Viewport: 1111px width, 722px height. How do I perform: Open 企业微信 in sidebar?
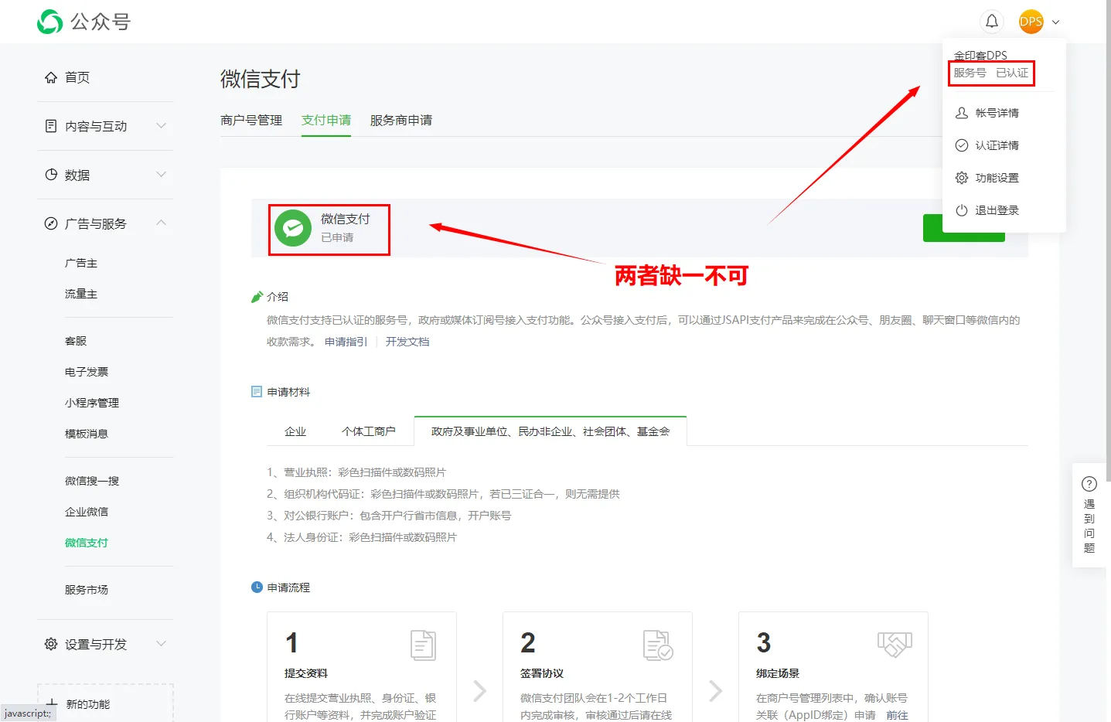coord(87,512)
